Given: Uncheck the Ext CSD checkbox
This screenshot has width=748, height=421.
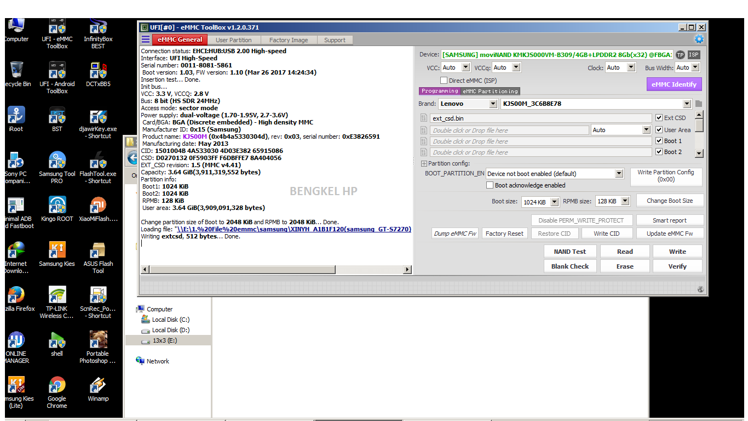Looking at the screenshot, I should coord(659,118).
